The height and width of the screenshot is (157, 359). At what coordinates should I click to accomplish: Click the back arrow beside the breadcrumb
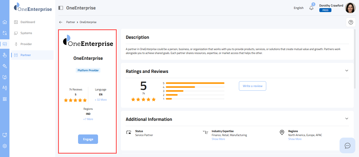pos(61,22)
